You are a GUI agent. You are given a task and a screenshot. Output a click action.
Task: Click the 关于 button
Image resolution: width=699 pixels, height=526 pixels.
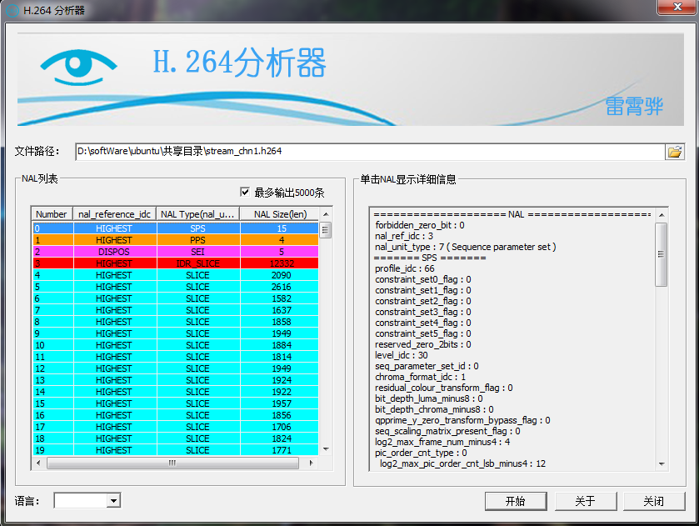[585, 500]
